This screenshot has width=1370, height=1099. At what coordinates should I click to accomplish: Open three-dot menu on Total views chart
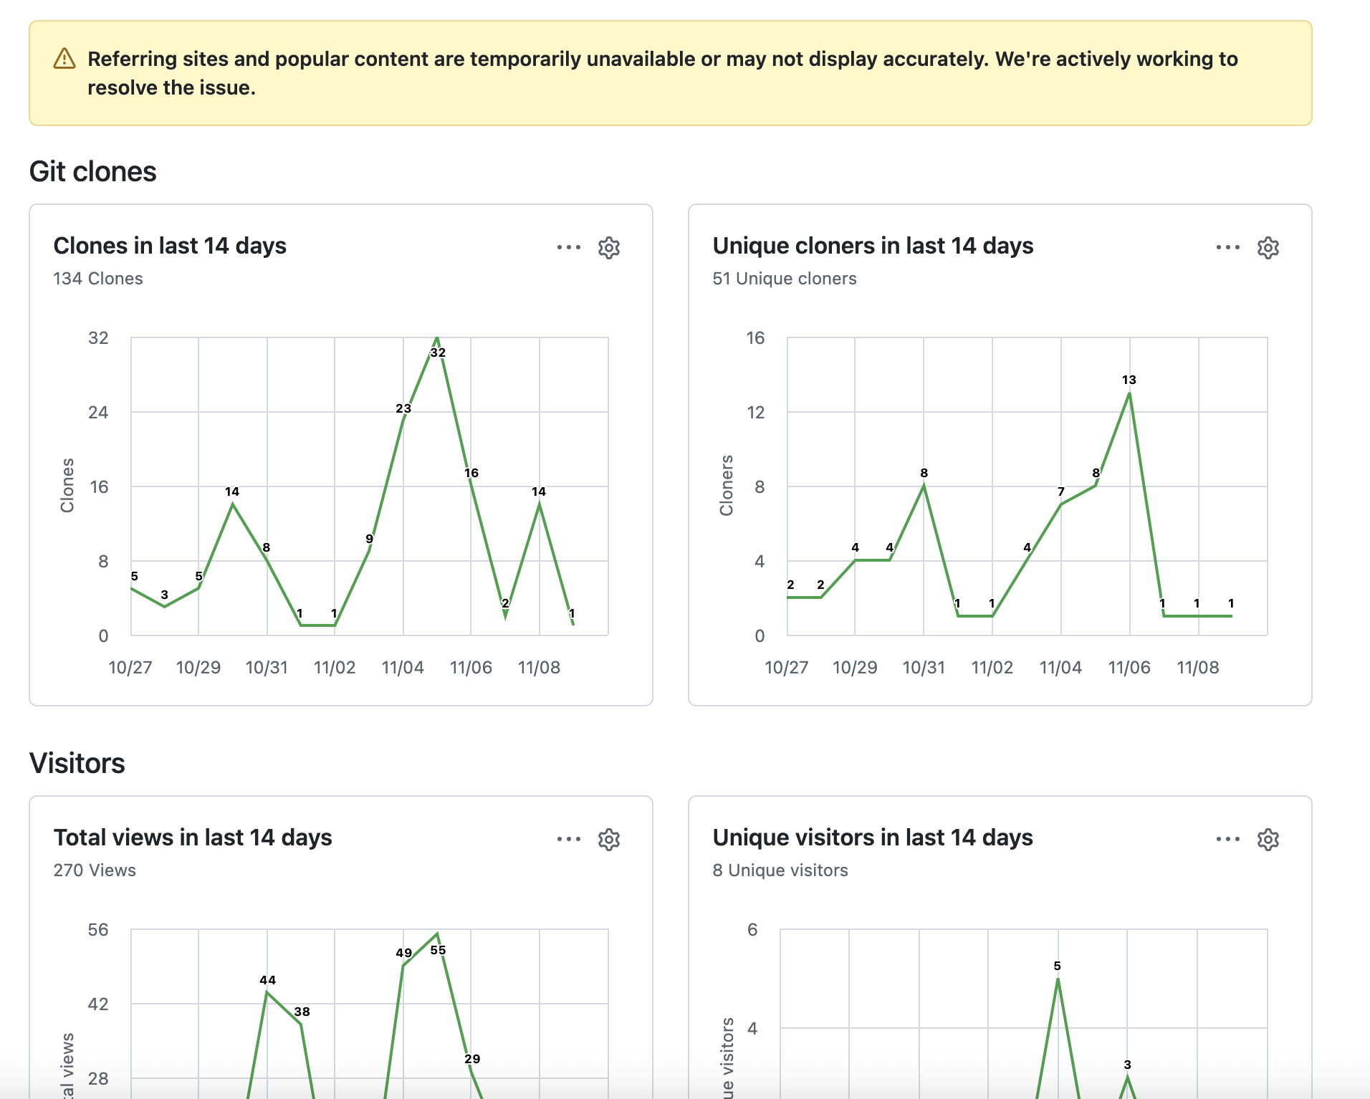569,840
